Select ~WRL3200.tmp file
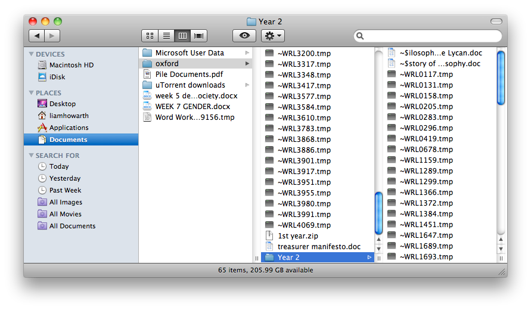 317,53
